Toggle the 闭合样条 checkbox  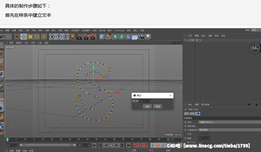click(199, 126)
